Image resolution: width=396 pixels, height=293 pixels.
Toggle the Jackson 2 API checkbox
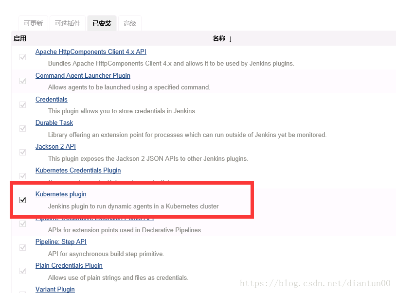(x=23, y=152)
